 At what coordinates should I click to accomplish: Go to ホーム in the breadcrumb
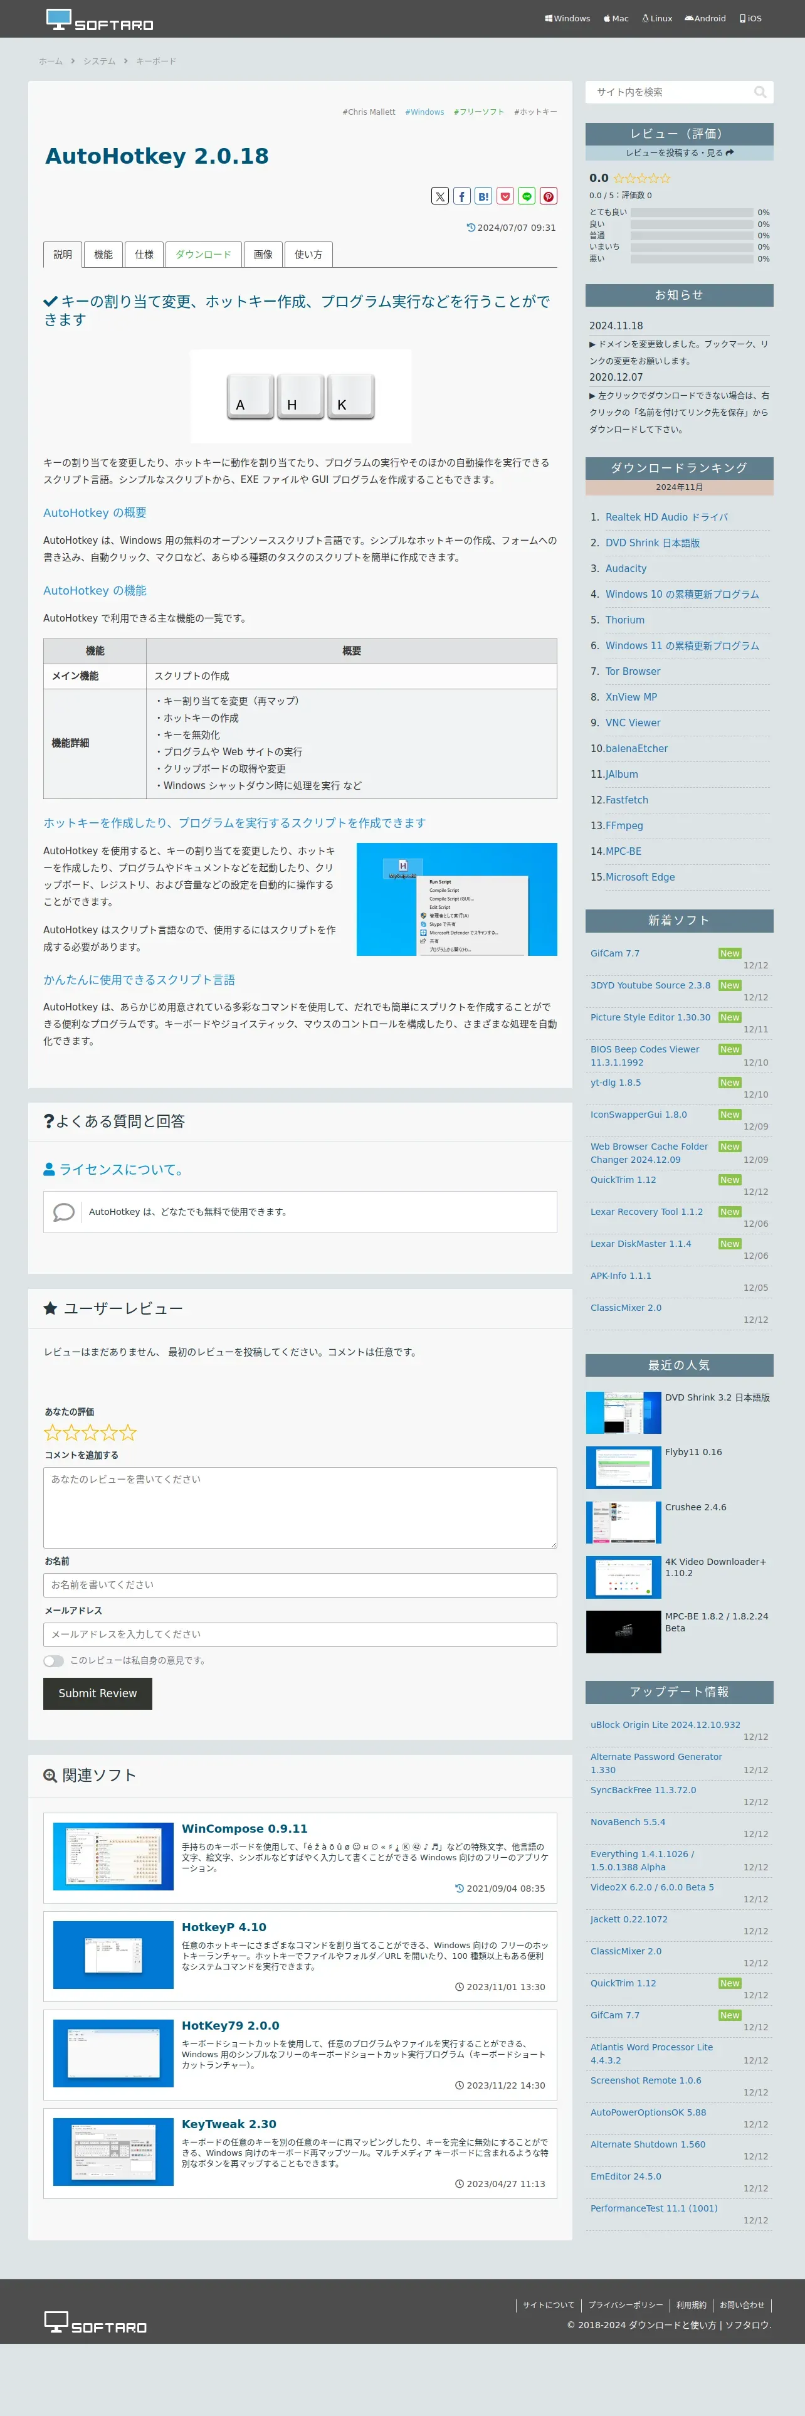tap(51, 61)
